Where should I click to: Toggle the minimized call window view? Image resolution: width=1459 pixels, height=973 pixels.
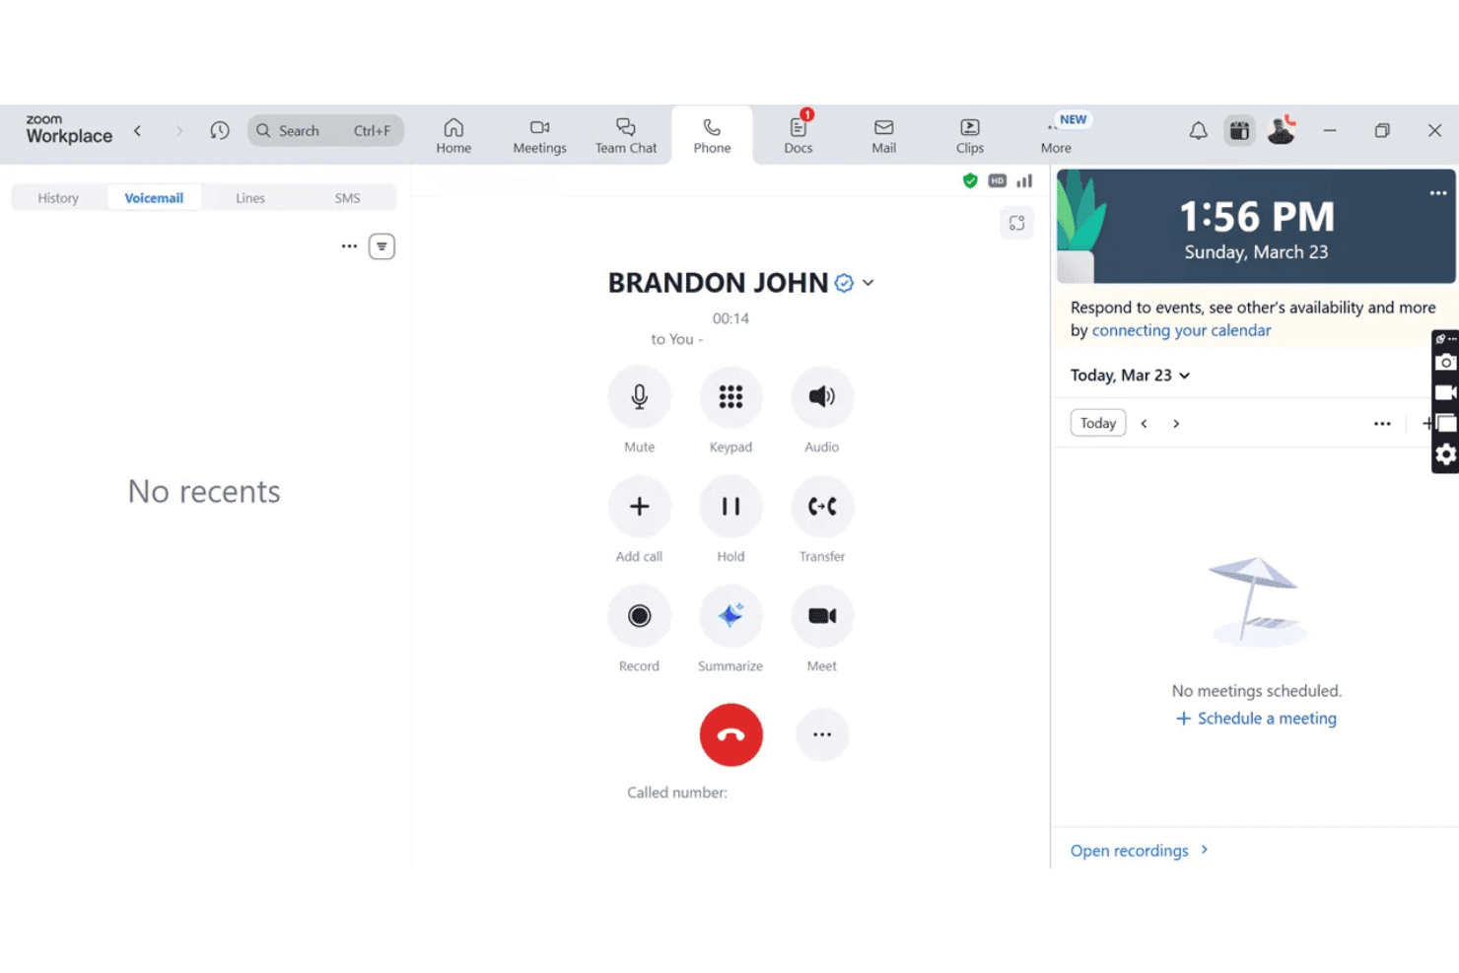click(x=1017, y=224)
